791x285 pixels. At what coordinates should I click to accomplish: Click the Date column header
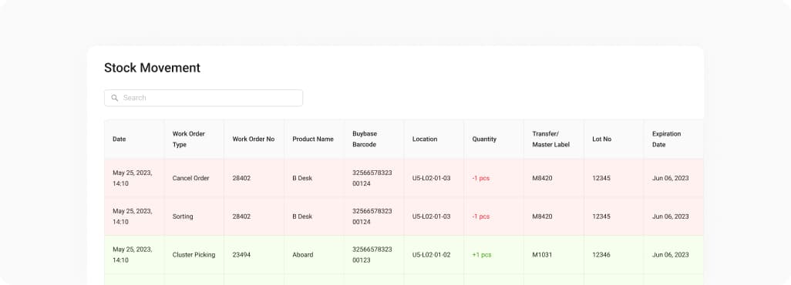pos(119,139)
